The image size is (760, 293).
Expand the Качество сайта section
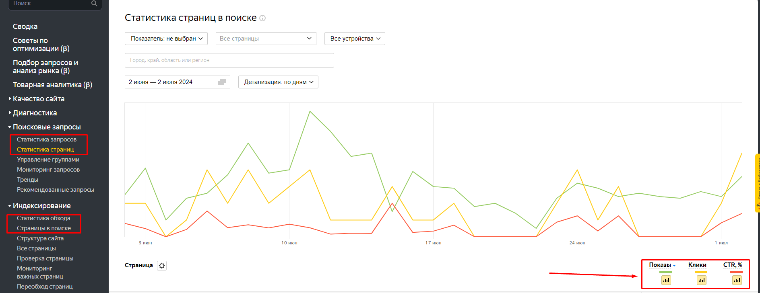point(39,99)
